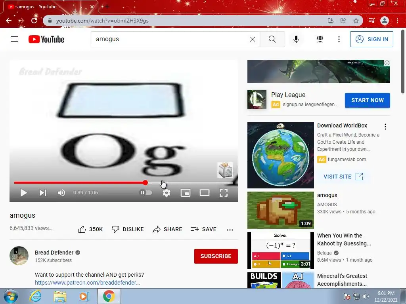Open the Windows Start menu
Screen dimensions: 406x304
(x=11, y=296)
